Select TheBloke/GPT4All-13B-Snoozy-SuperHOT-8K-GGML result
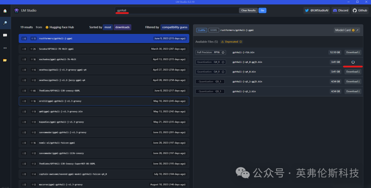Image resolution: width=371 pixels, height=188 pixels. (x=104, y=164)
